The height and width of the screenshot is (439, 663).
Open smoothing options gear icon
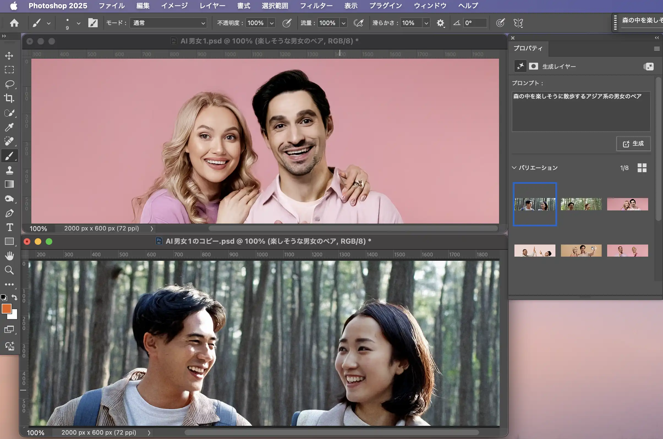coord(440,23)
